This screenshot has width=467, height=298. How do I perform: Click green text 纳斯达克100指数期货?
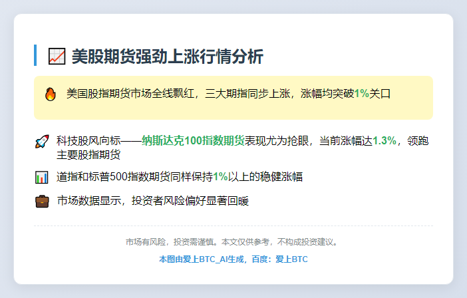coord(193,140)
